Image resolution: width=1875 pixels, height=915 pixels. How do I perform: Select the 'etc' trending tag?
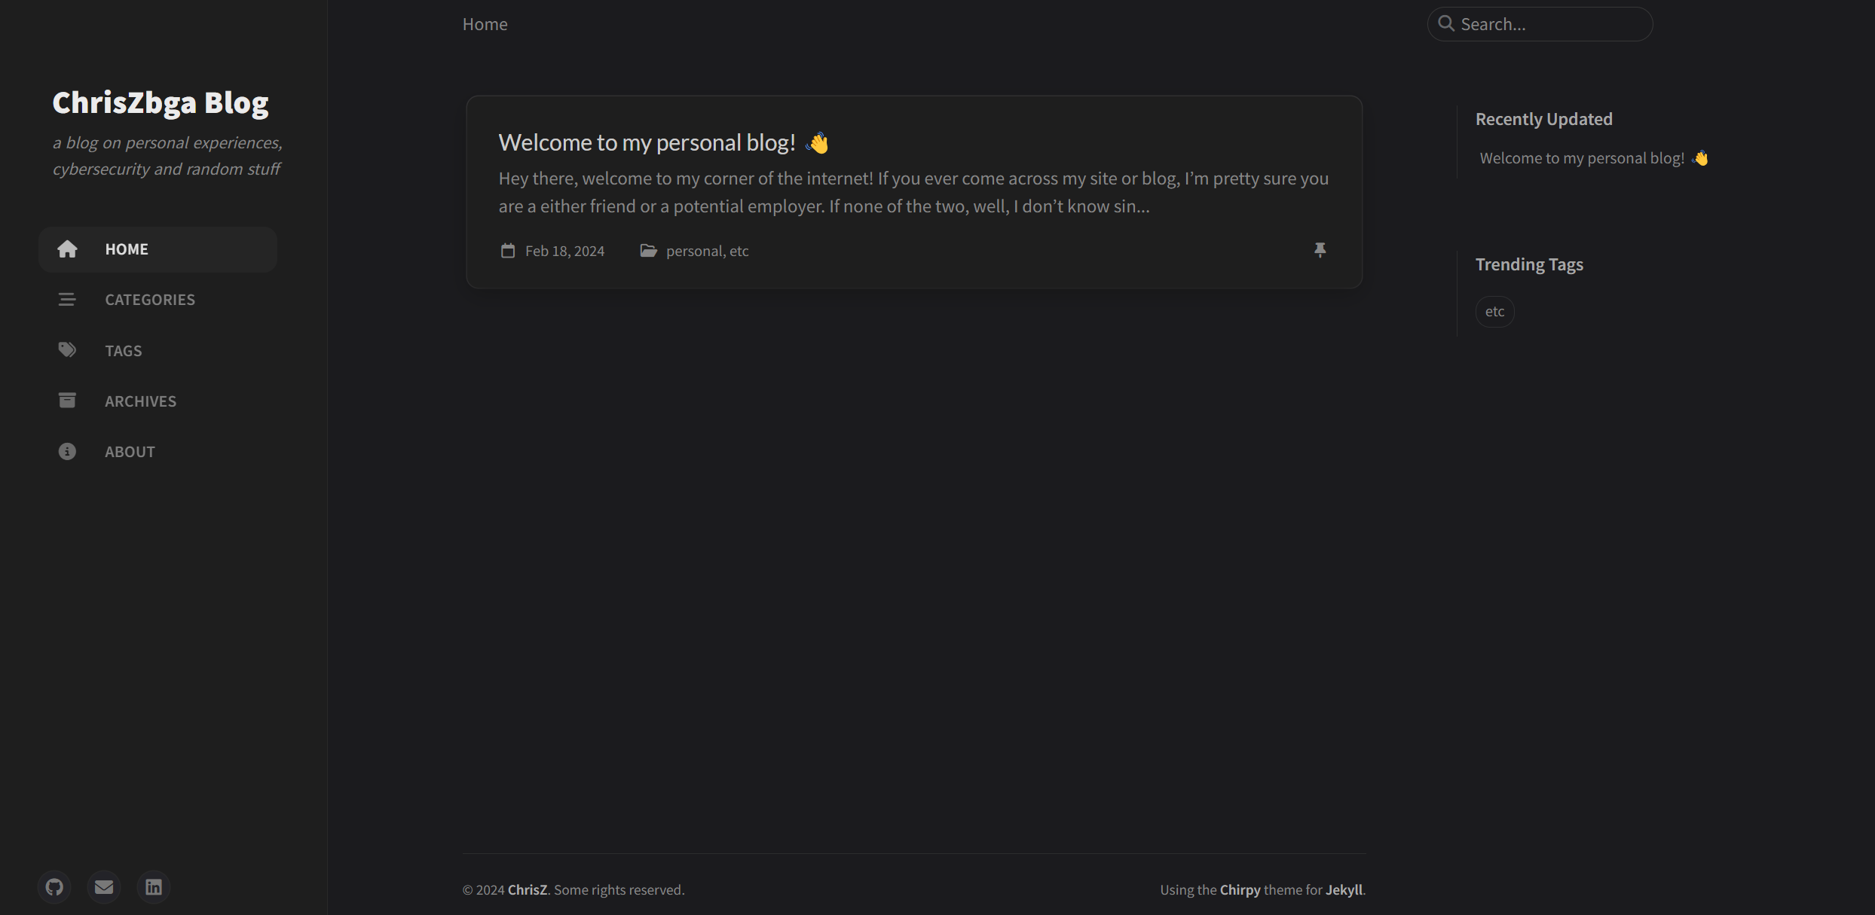pyautogui.click(x=1494, y=312)
